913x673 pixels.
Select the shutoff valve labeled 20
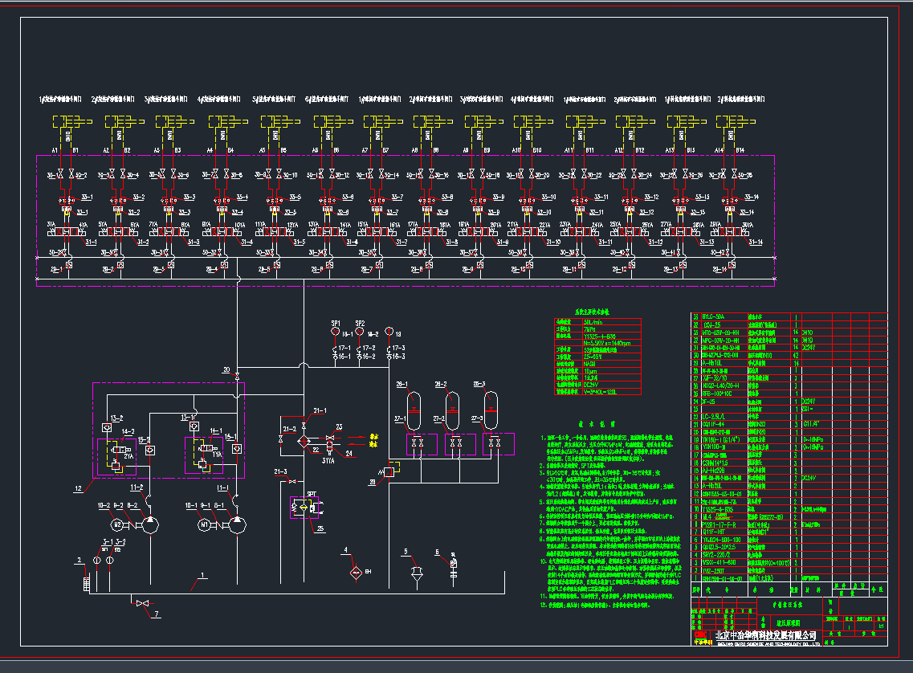(x=236, y=376)
